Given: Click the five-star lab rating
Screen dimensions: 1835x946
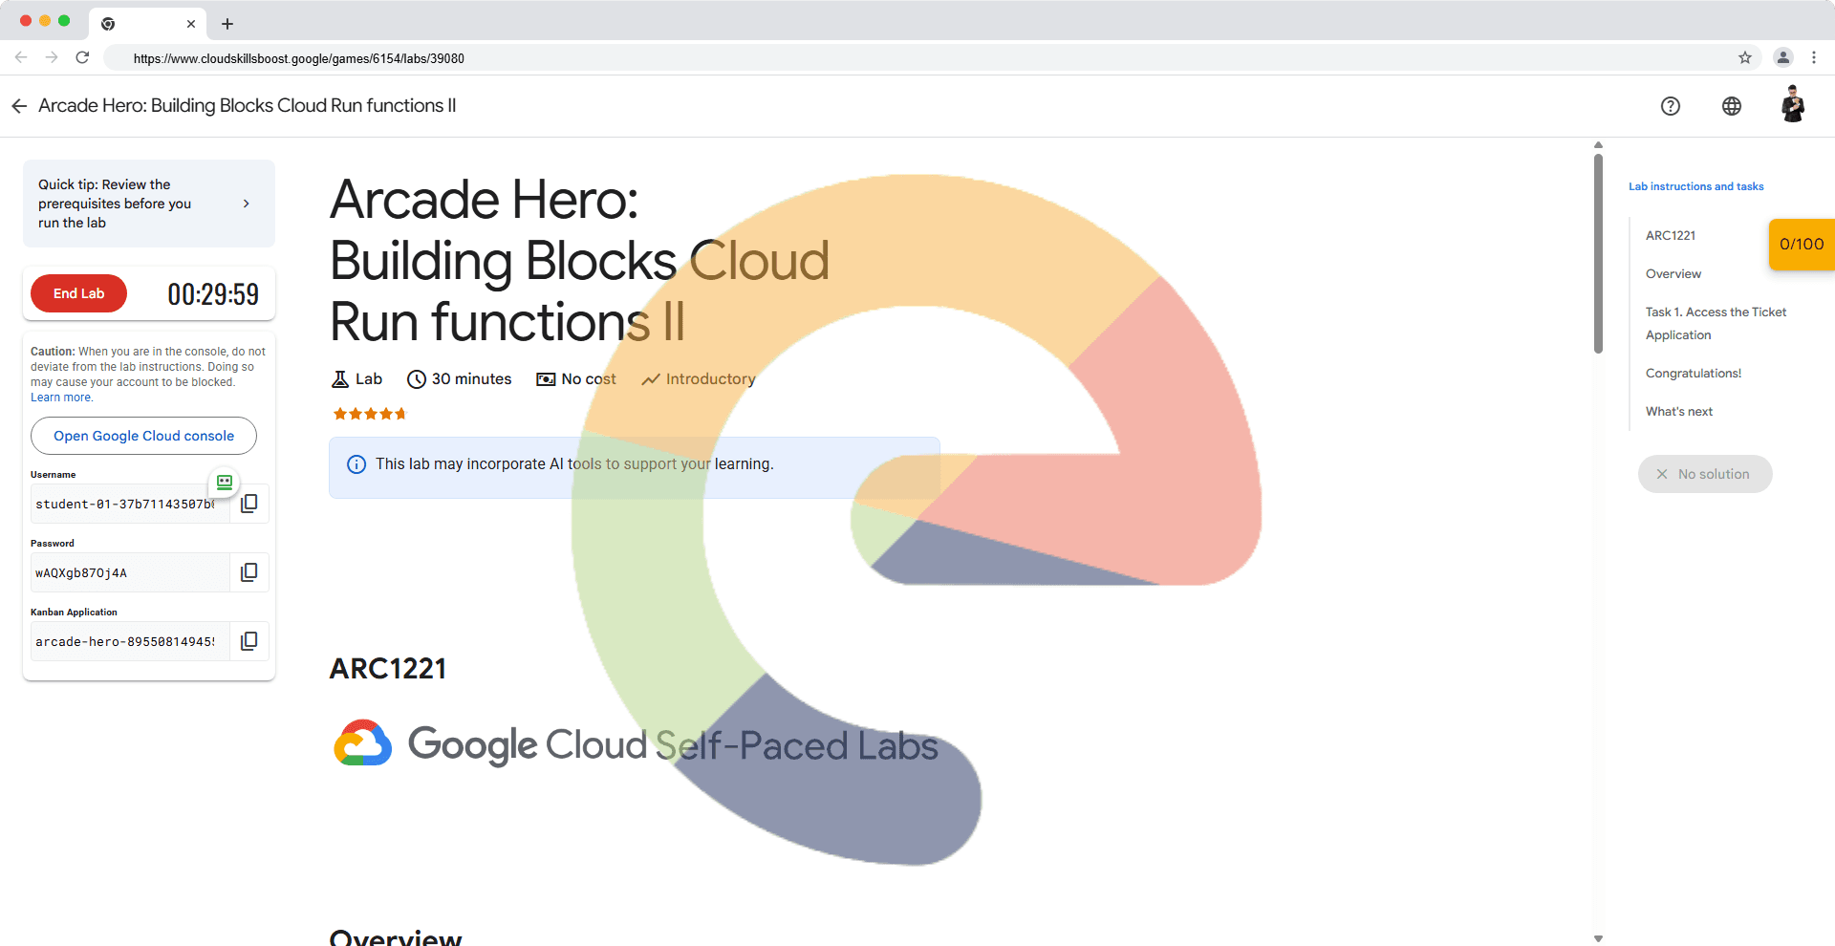Looking at the screenshot, I should click(370, 414).
